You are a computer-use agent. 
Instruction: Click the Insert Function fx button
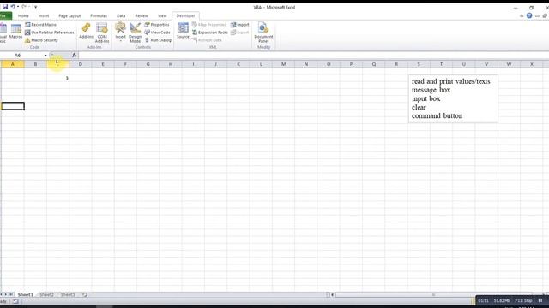click(x=75, y=55)
